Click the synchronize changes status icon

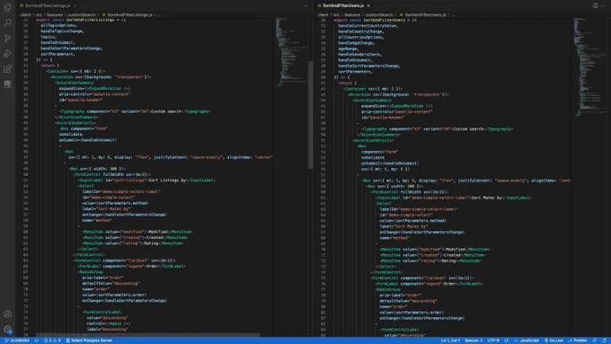coord(36,340)
